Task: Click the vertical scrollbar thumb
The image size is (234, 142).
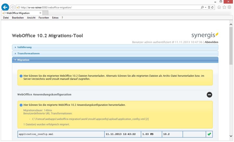Action: (231, 46)
